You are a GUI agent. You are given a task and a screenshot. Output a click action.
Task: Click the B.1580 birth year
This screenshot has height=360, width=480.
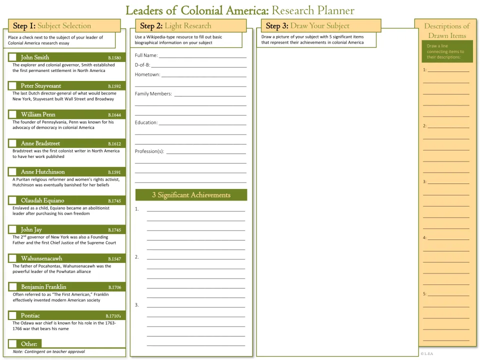[x=114, y=58]
